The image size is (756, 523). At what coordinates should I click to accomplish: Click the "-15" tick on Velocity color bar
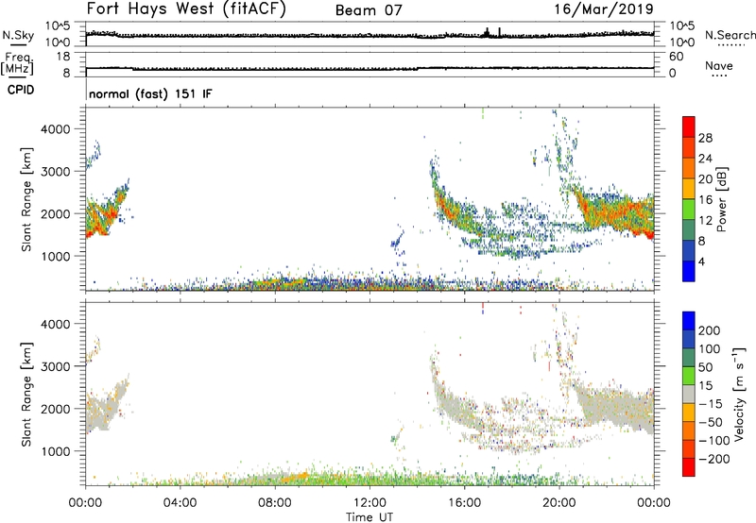pyautogui.click(x=711, y=403)
